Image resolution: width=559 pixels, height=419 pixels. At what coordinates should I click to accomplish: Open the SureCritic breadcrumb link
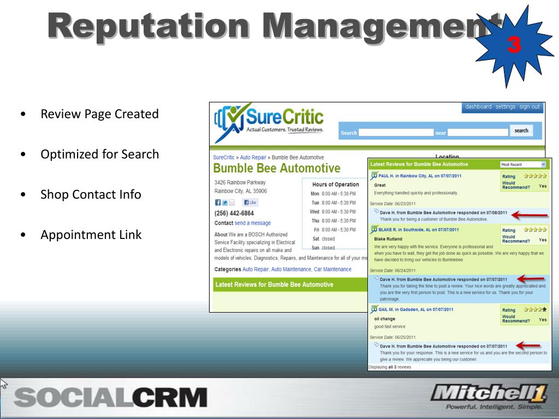tap(223, 157)
